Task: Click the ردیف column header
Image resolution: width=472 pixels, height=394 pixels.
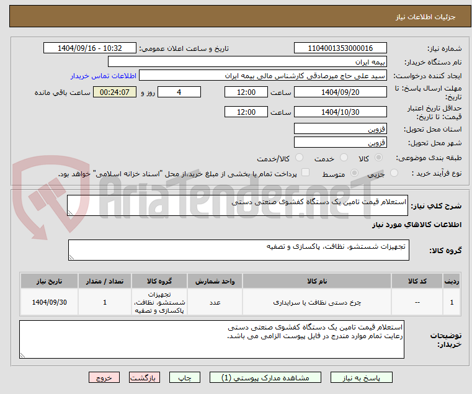Action: pyautogui.click(x=452, y=281)
